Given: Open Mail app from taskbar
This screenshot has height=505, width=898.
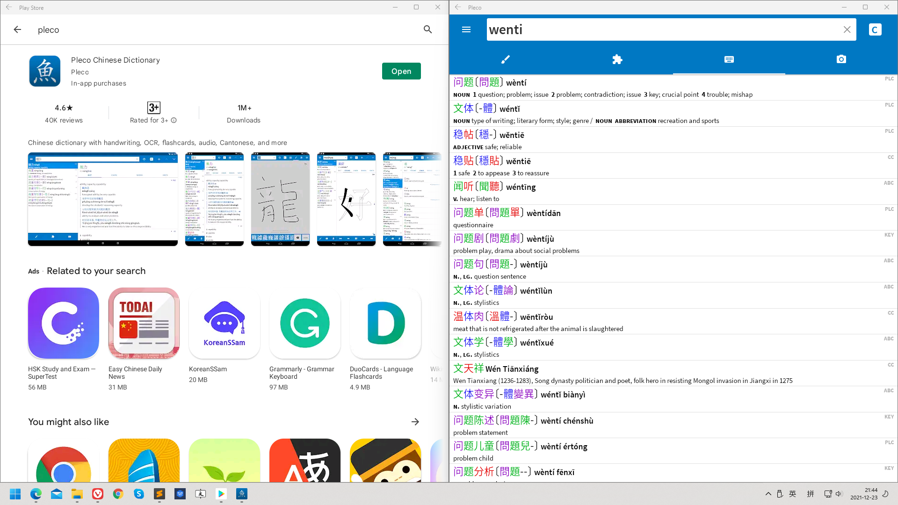Looking at the screenshot, I should click(57, 494).
